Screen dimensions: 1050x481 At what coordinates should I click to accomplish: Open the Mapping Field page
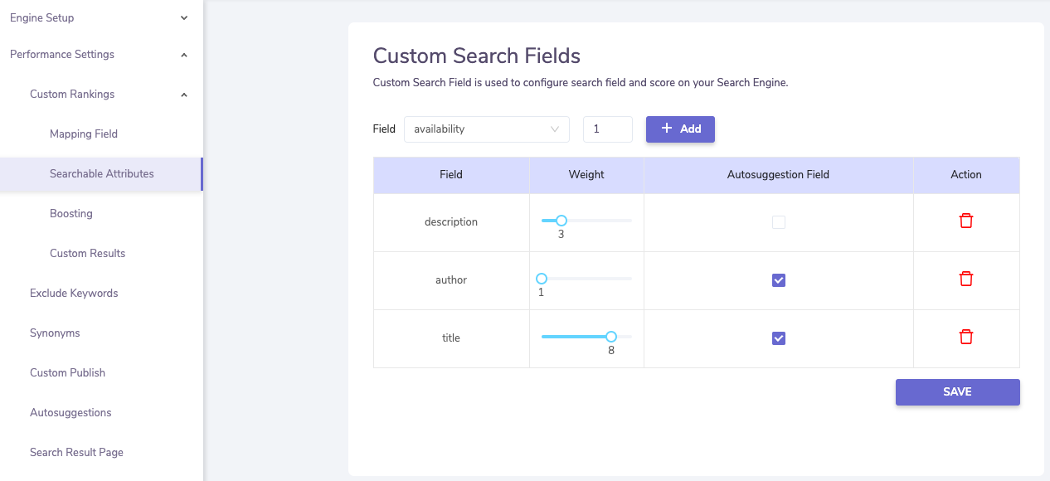point(84,134)
